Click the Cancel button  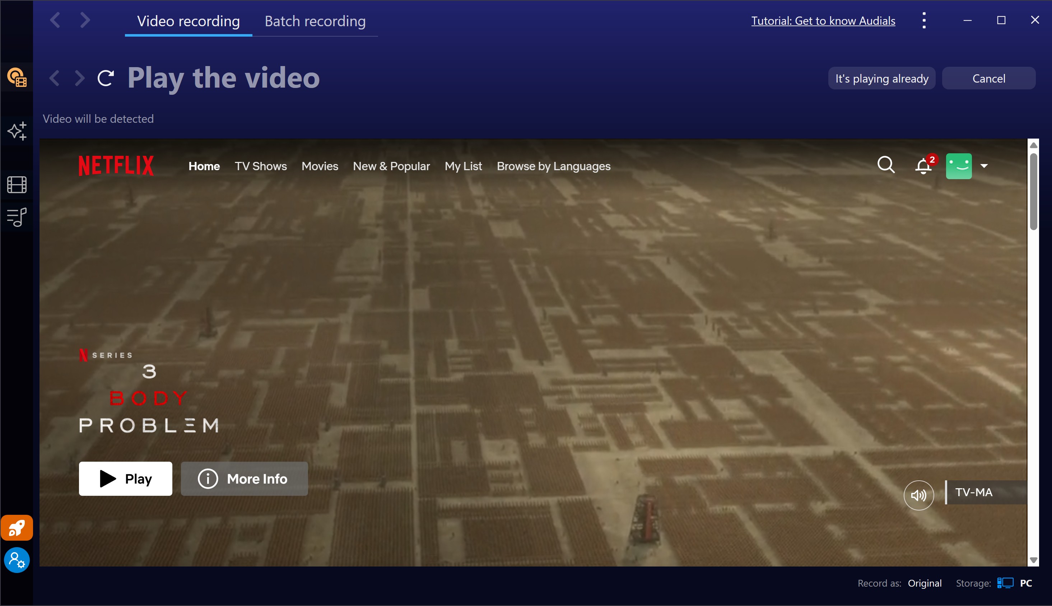pos(989,78)
